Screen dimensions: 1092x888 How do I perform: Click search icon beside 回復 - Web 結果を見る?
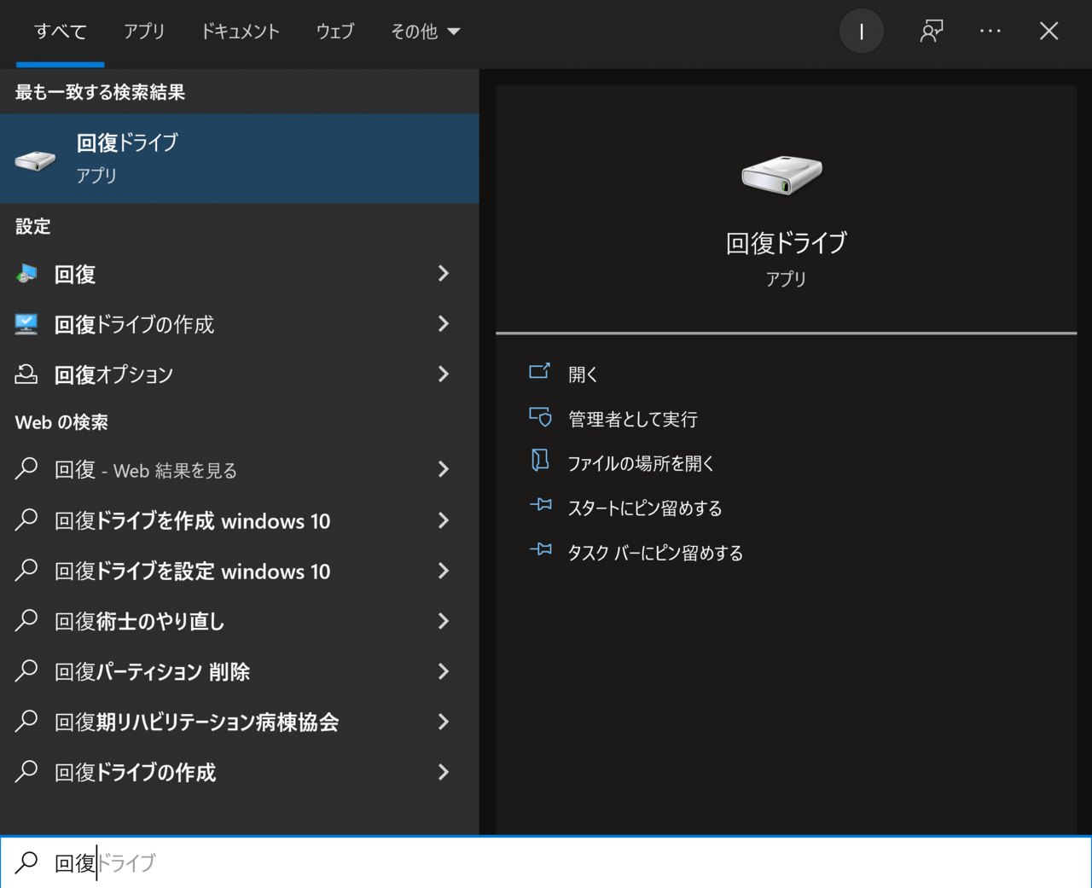point(26,468)
